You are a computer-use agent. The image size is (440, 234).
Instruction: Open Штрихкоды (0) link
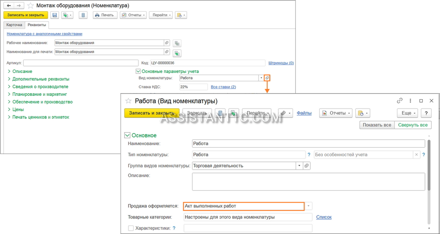click(281, 63)
